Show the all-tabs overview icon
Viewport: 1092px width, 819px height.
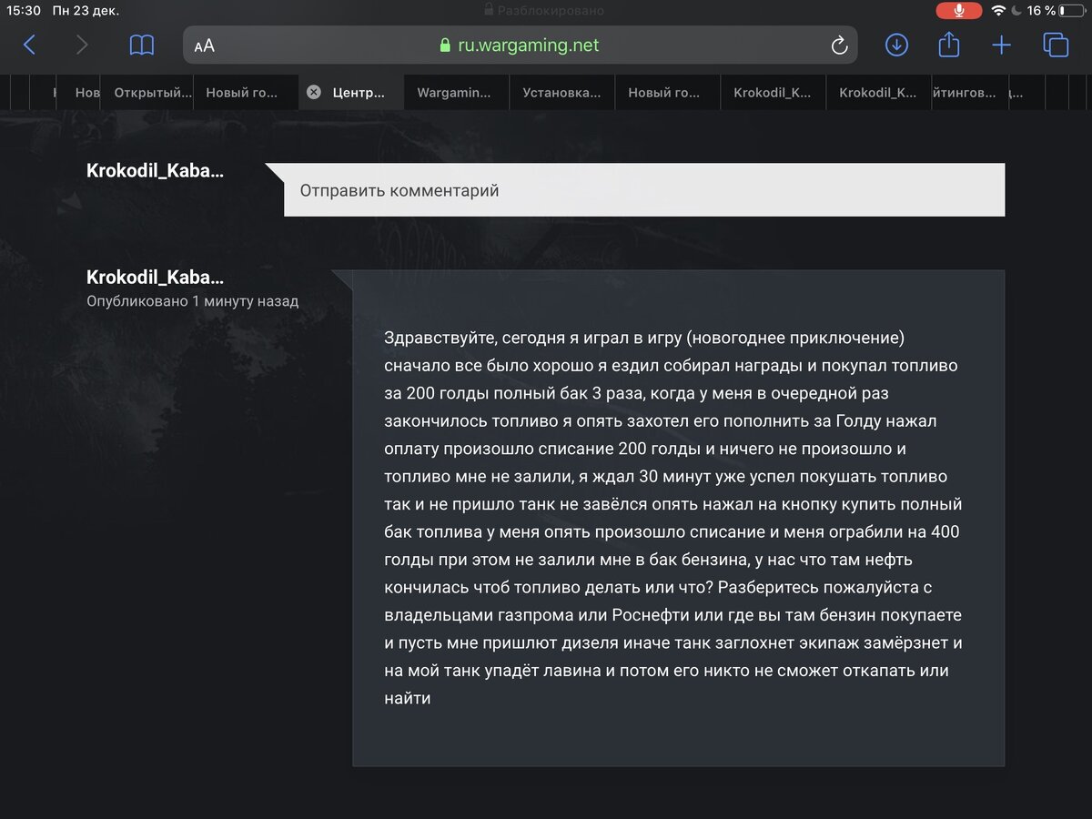(x=1056, y=45)
